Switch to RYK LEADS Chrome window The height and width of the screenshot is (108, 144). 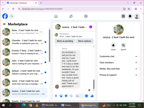(x=50, y=105)
